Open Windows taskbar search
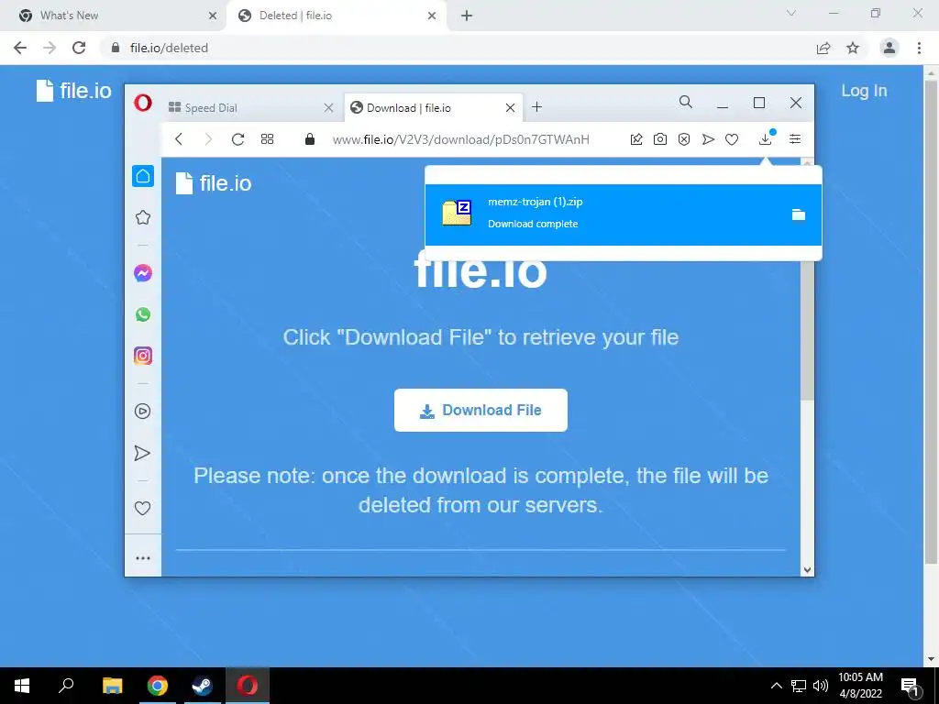The image size is (939, 704). (66, 686)
